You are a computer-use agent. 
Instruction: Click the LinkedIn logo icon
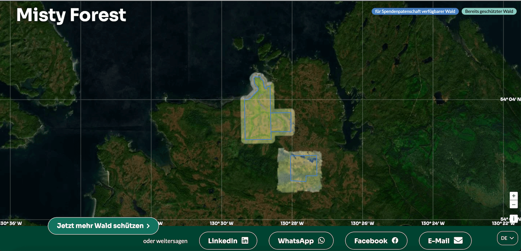pos(245,241)
